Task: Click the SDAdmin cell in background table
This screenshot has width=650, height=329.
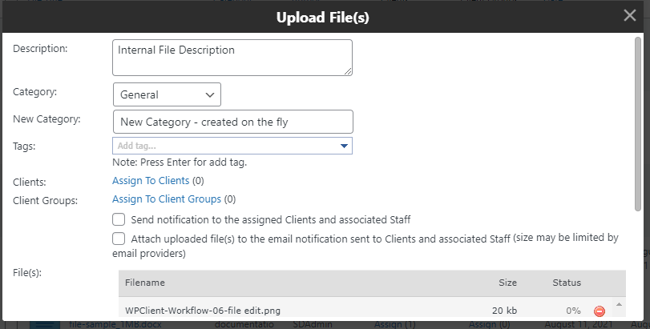Action: pyautogui.click(x=313, y=324)
